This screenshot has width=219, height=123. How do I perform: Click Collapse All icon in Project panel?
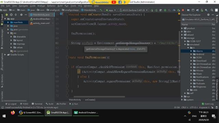tap(16, 15)
